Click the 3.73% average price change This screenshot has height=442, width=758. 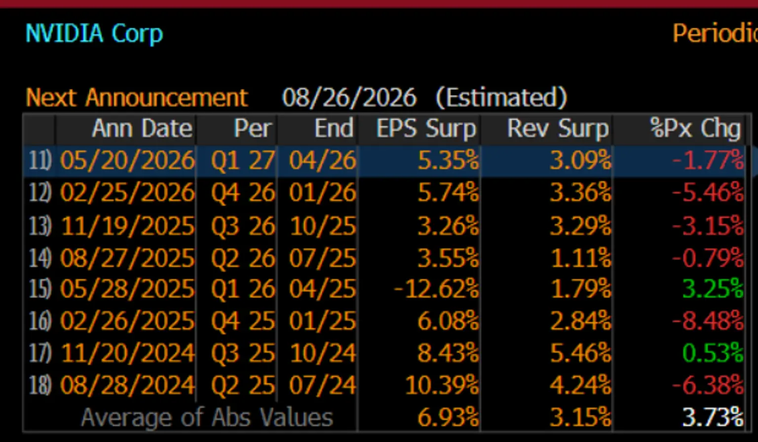tap(713, 418)
